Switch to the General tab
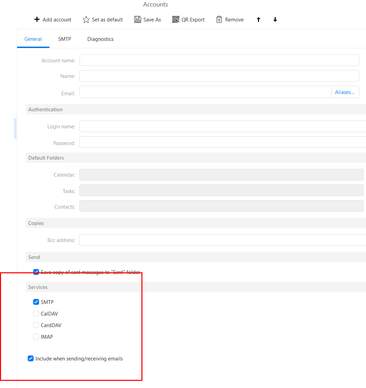Screen dimensions: 366x388 33,39
